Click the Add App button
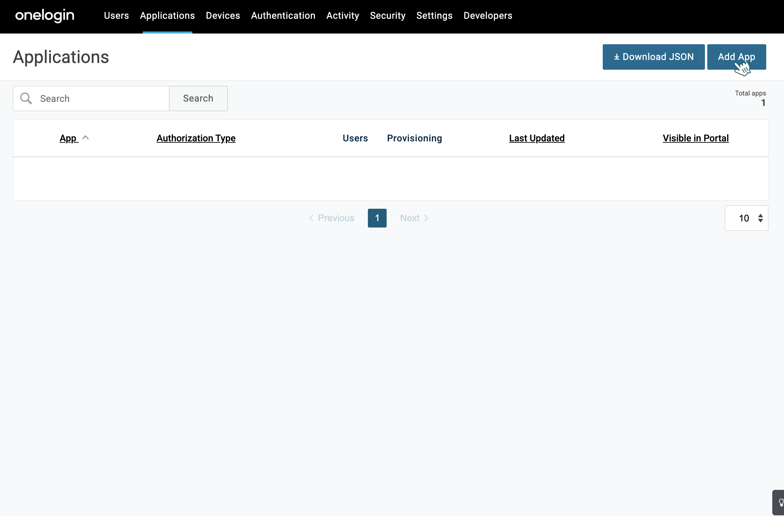Viewport: 784px width, 516px height. [736, 57]
